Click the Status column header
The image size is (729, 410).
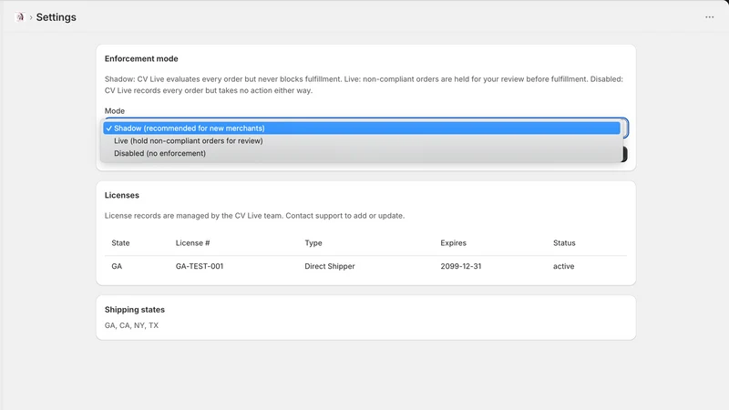point(564,243)
